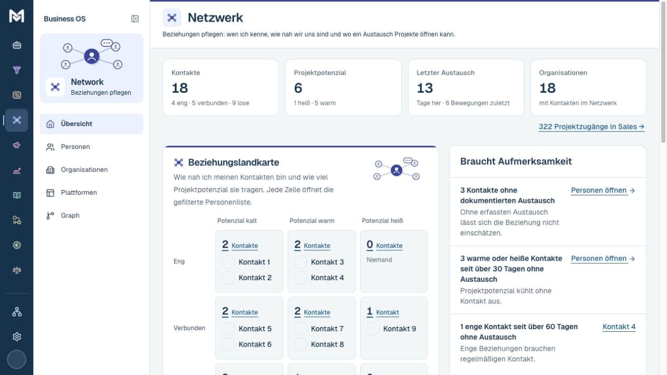Open the Graph view

[x=91, y=215]
